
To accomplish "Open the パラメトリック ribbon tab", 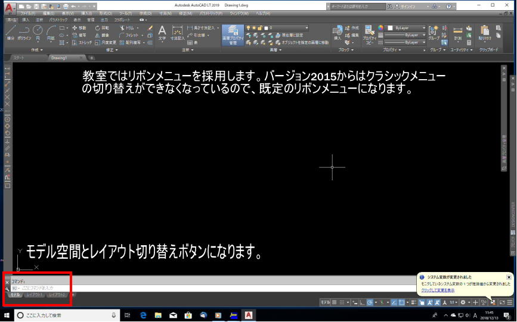I will tap(58, 20).
